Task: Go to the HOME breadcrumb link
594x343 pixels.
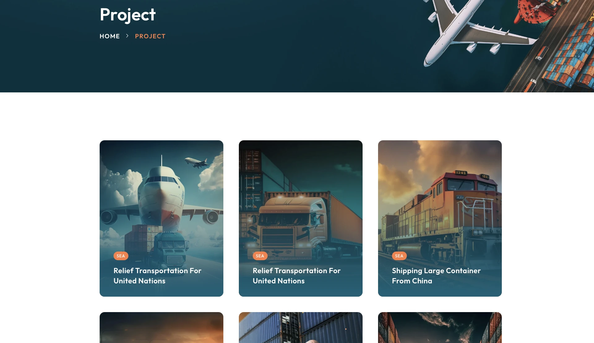Action: [110, 36]
